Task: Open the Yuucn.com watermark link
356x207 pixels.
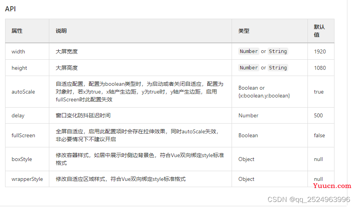Action: pos(333,186)
